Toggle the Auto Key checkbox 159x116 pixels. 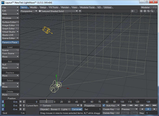[104, 105]
